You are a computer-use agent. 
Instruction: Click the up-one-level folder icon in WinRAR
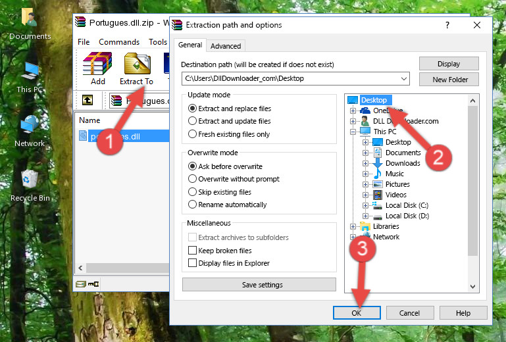point(88,101)
